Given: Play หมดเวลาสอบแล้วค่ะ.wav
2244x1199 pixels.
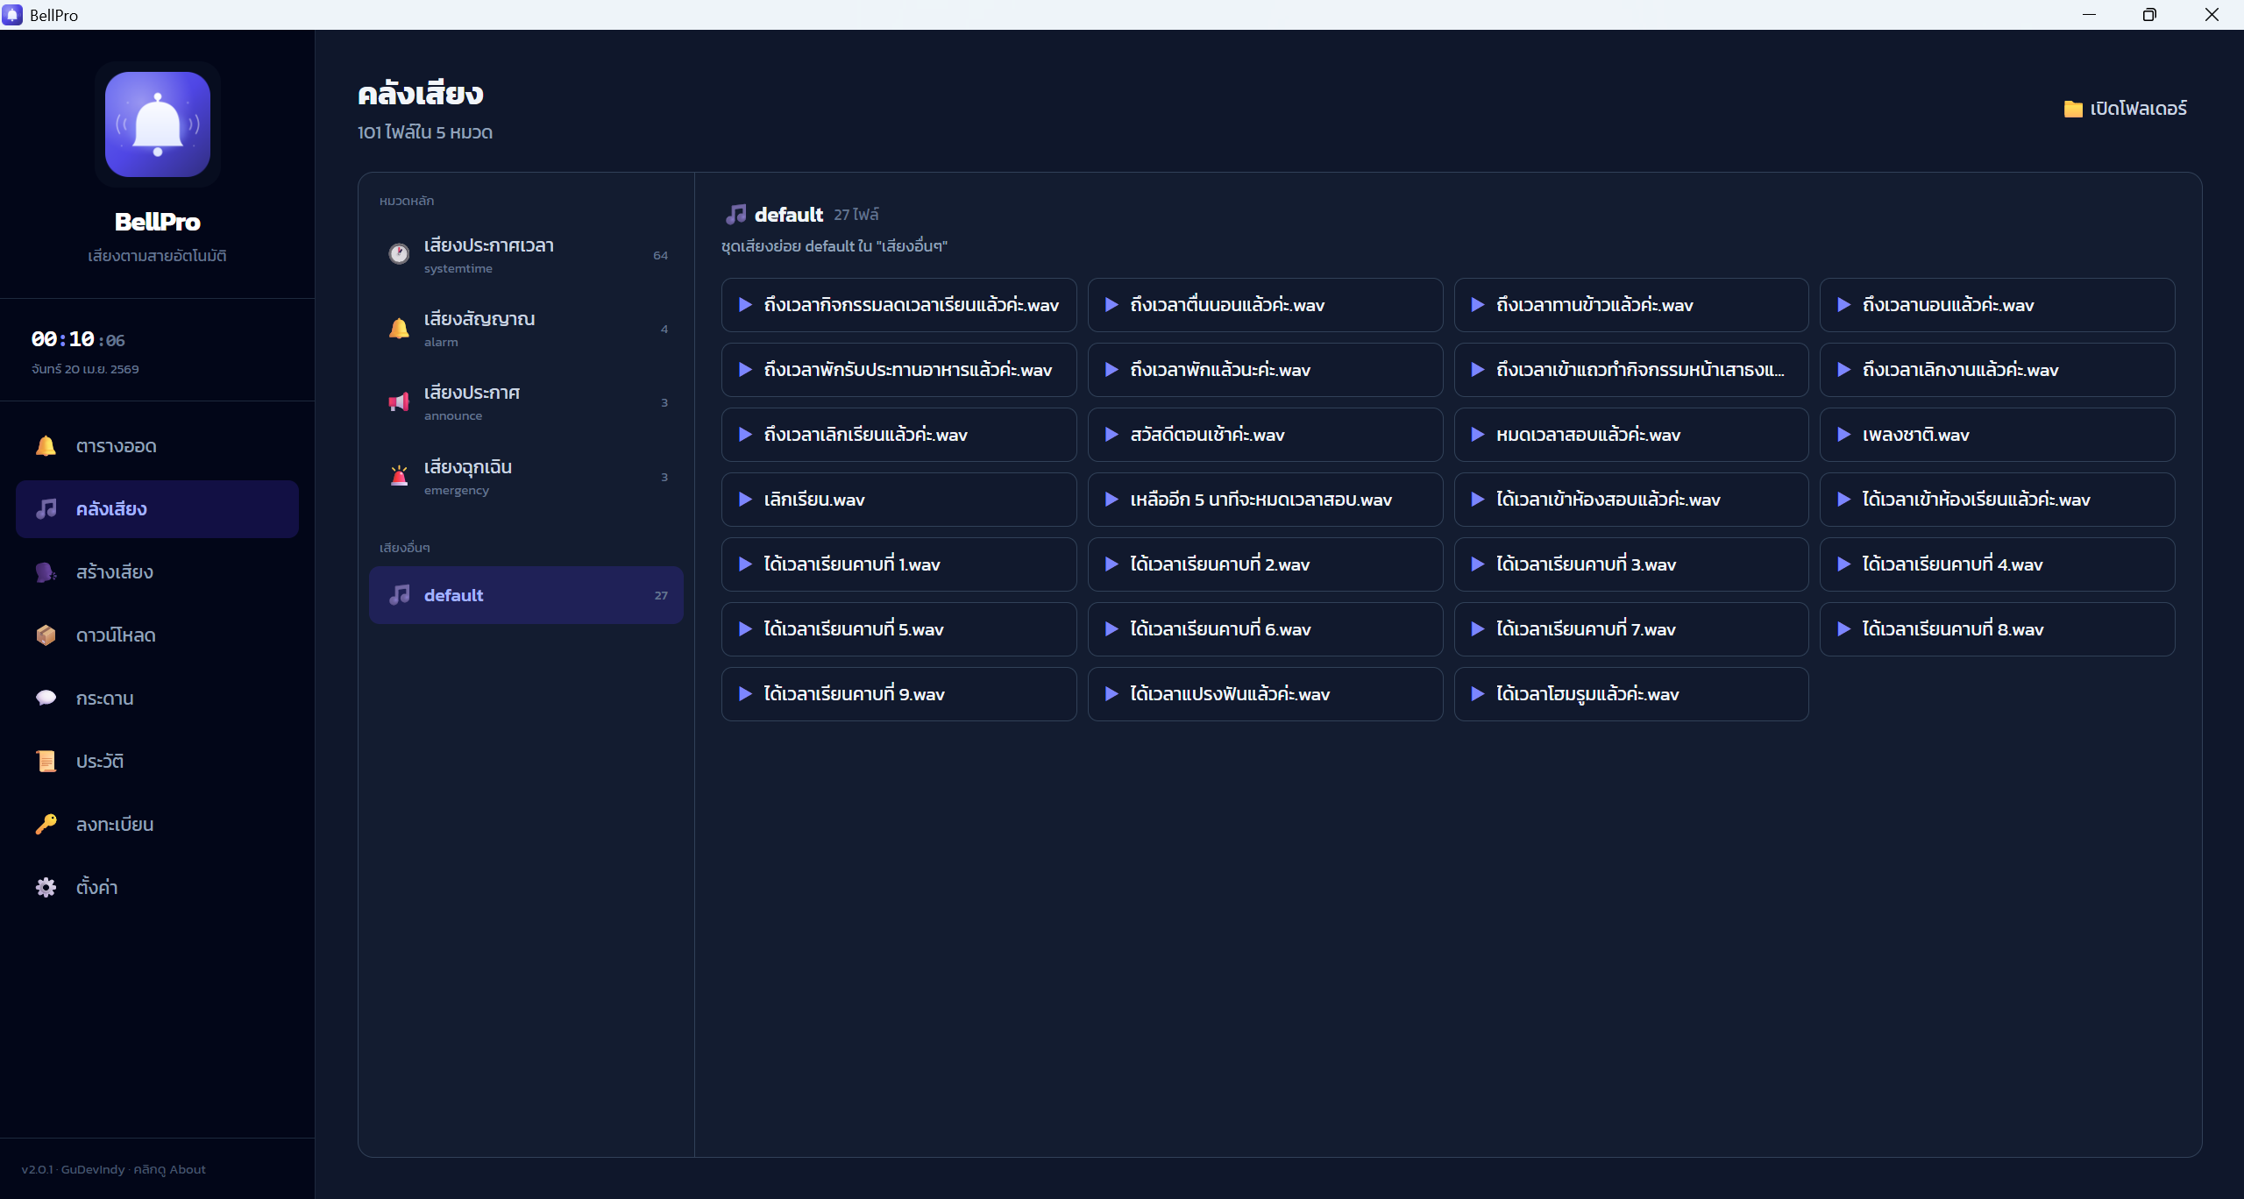Looking at the screenshot, I should coord(1631,435).
